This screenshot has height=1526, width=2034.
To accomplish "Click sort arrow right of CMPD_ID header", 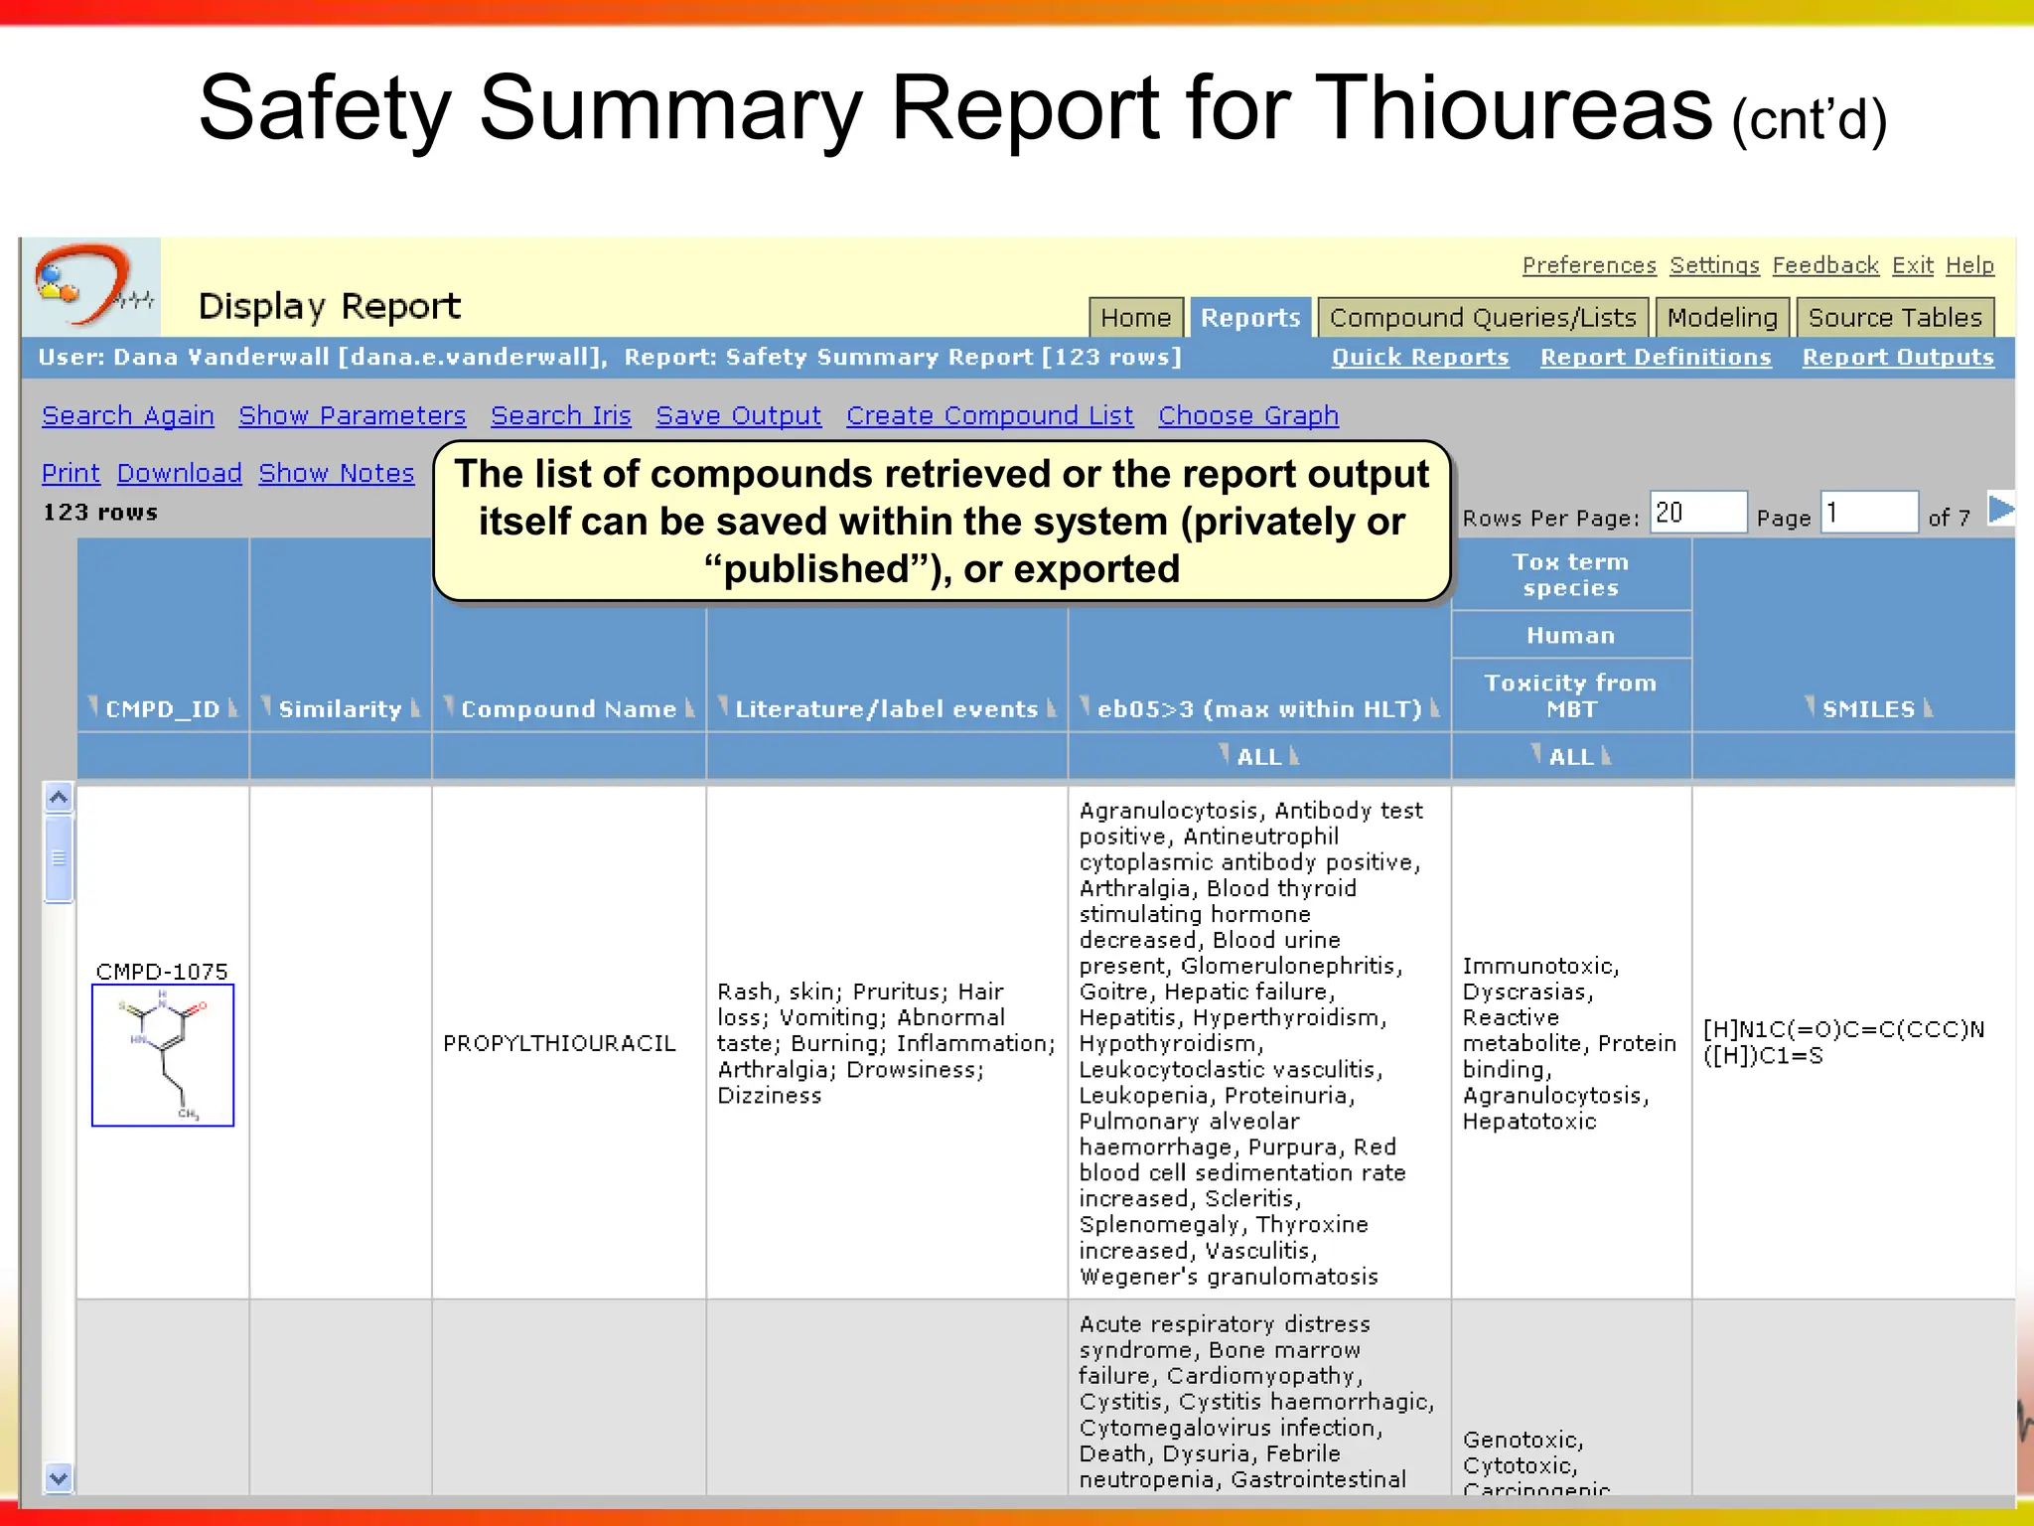I will pos(233,707).
